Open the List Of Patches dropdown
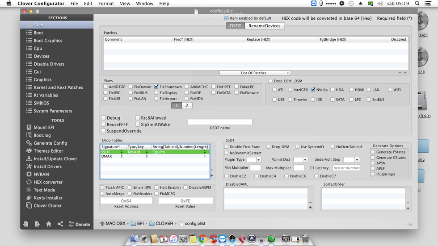438x246 pixels. click(x=255, y=73)
